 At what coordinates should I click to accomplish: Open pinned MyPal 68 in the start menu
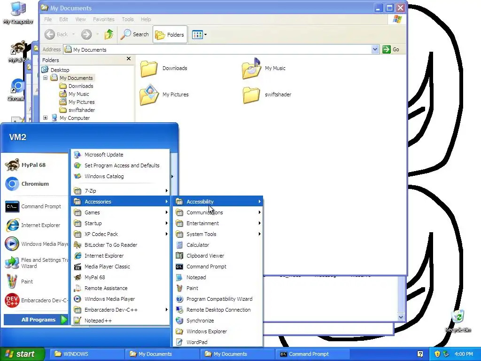(35, 165)
